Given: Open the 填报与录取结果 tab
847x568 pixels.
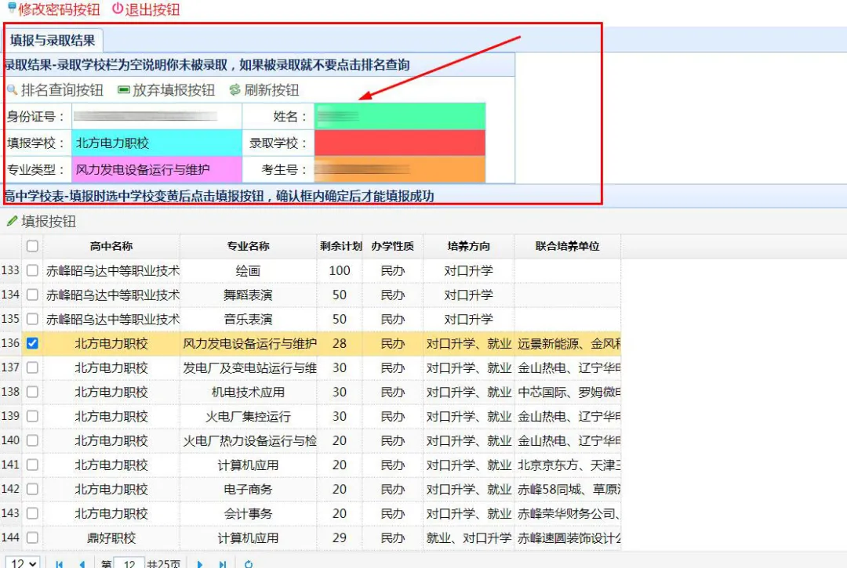Looking at the screenshot, I should tap(53, 41).
